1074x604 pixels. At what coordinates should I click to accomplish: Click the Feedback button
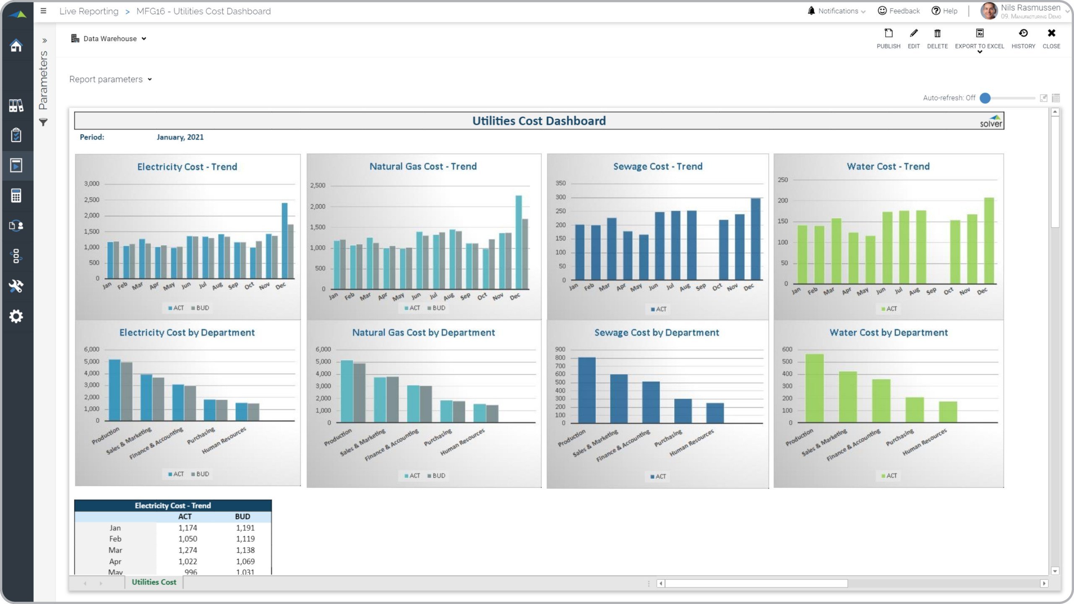899,11
